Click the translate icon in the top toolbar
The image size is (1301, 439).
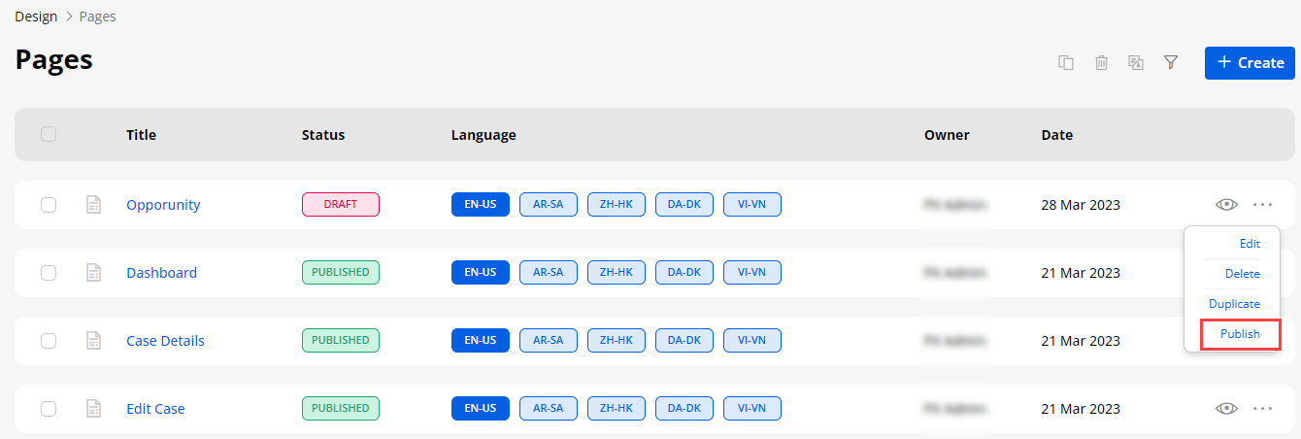(1136, 63)
